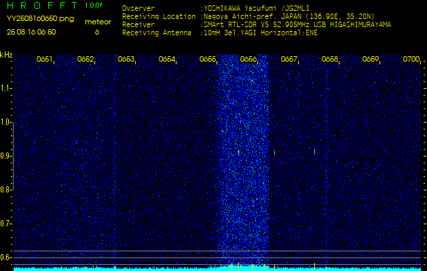Image resolution: width=427 pixels, height=271 pixels.
Task: Click the 1.1 kHz frequency label
Action: (x=5, y=88)
